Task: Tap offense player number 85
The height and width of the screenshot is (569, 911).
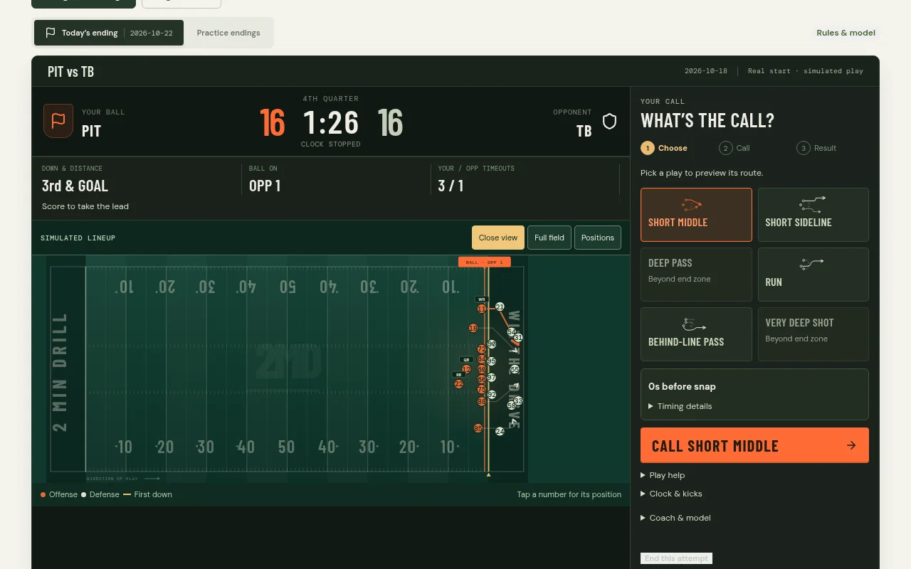Action: tap(478, 428)
